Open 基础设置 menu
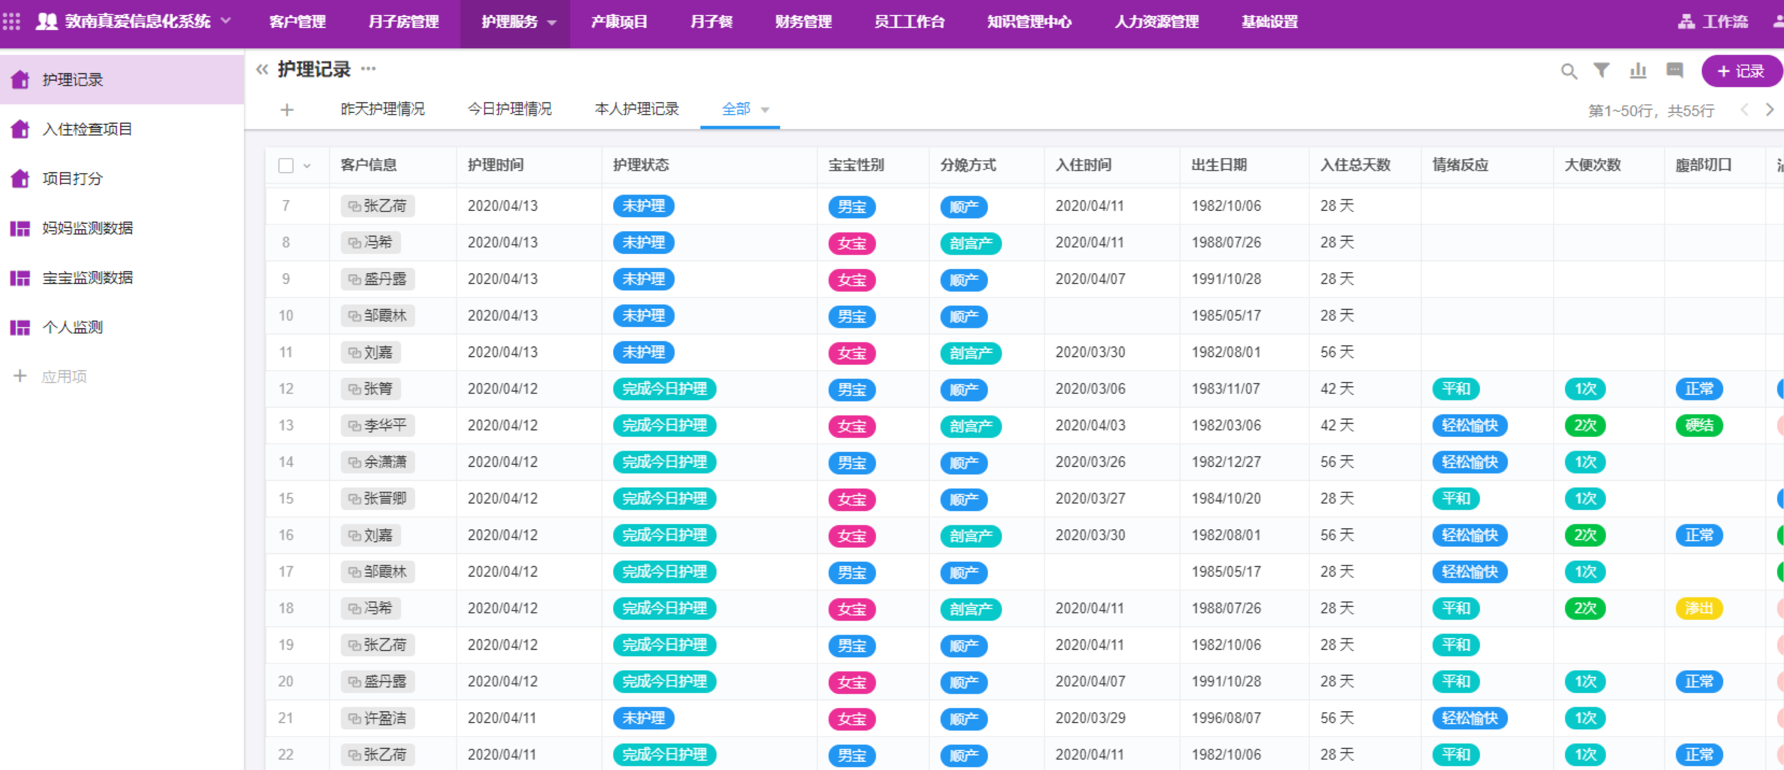The image size is (1784, 770). tap(1270, 21)
